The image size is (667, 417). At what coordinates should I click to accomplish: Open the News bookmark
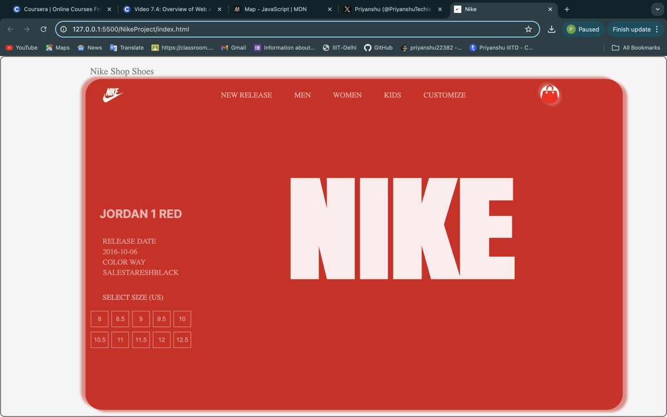(89, 48)
